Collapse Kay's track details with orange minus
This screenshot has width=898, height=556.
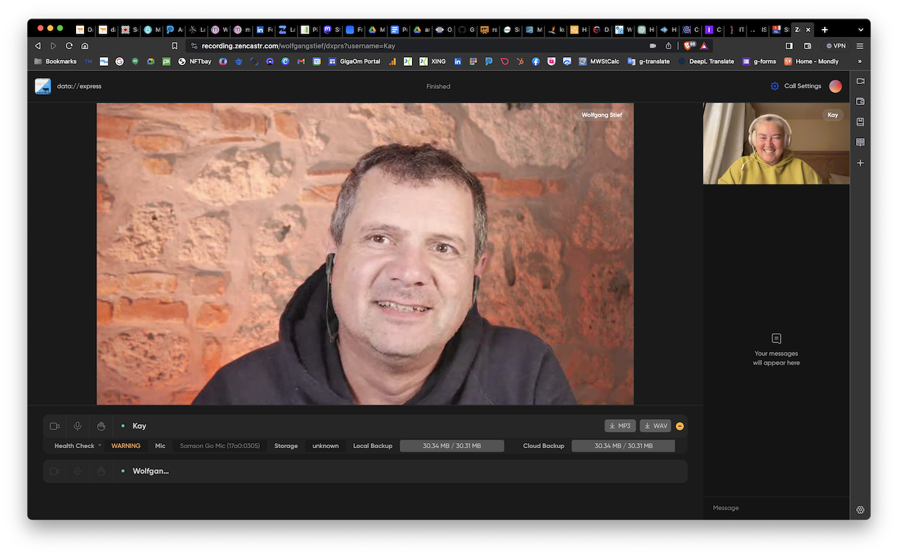point(679,426)
